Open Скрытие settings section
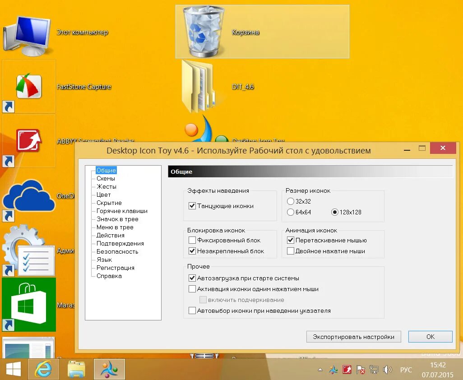The width and height of the screenshot is (463, 380). pyautogui.click(x=109, y=203)
